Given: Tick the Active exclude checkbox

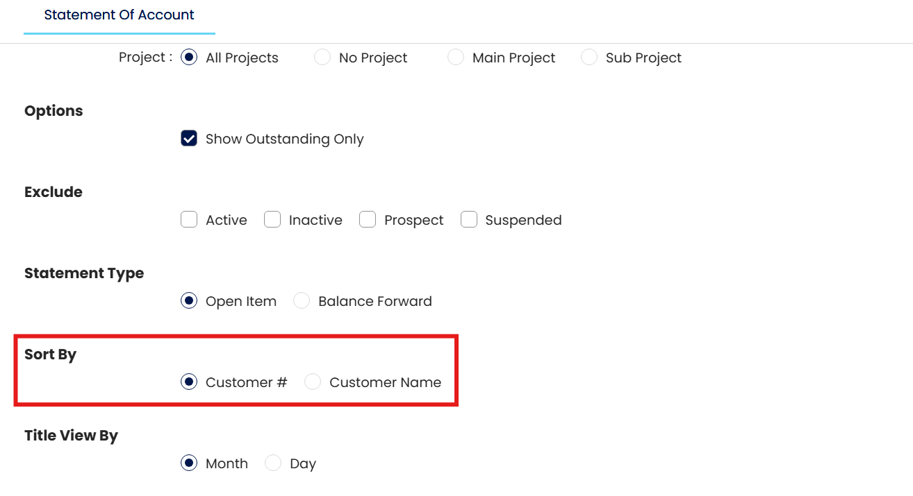Looking at the screenshot, I should (x=189, y=220).
